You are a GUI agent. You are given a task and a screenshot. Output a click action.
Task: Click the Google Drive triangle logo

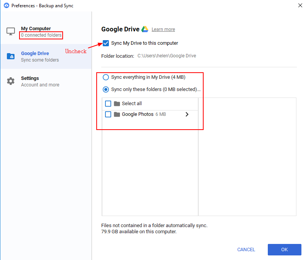pos(145,29)
